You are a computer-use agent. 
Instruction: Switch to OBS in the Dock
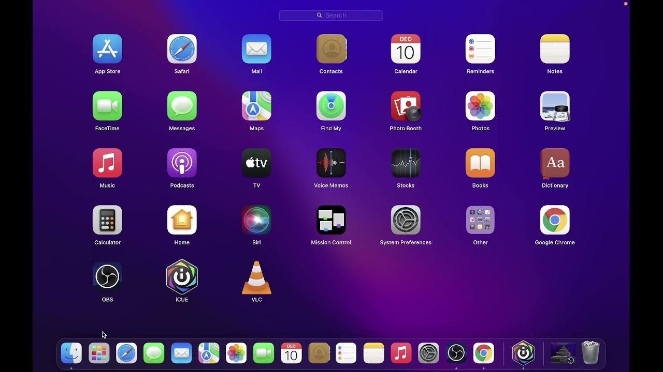(456, 353)
